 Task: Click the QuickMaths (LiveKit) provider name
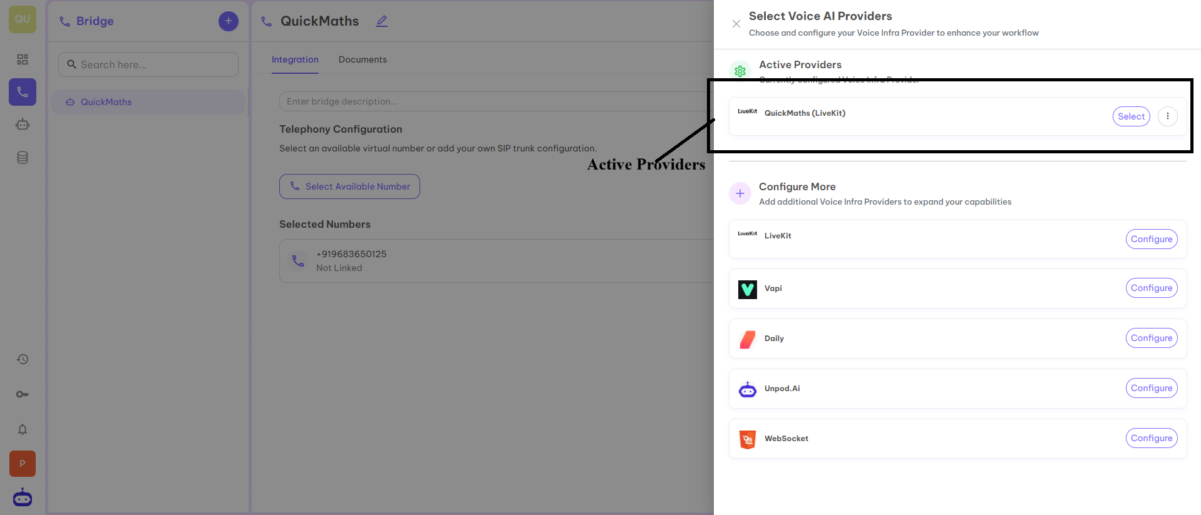[x=805, y=113]
